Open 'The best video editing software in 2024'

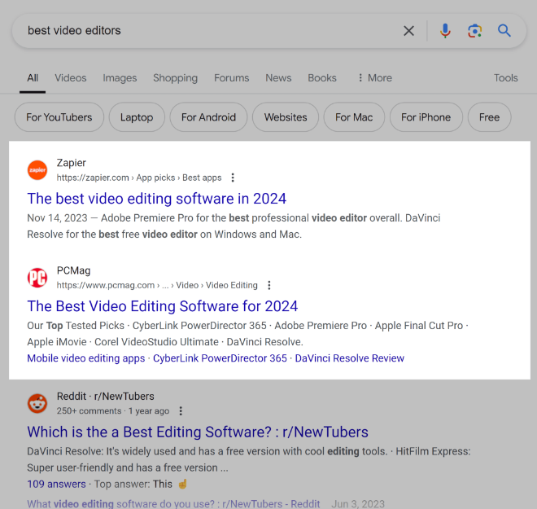157,199
